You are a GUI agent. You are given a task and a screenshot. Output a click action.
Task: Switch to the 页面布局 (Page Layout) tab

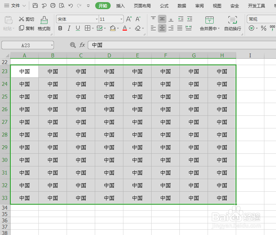tap(142, 6)
